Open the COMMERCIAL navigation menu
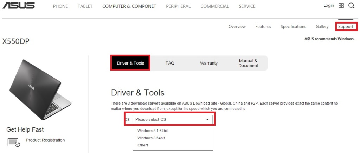Image resolution: width=360 pixels, height=153 pixels. coord(215,6)
